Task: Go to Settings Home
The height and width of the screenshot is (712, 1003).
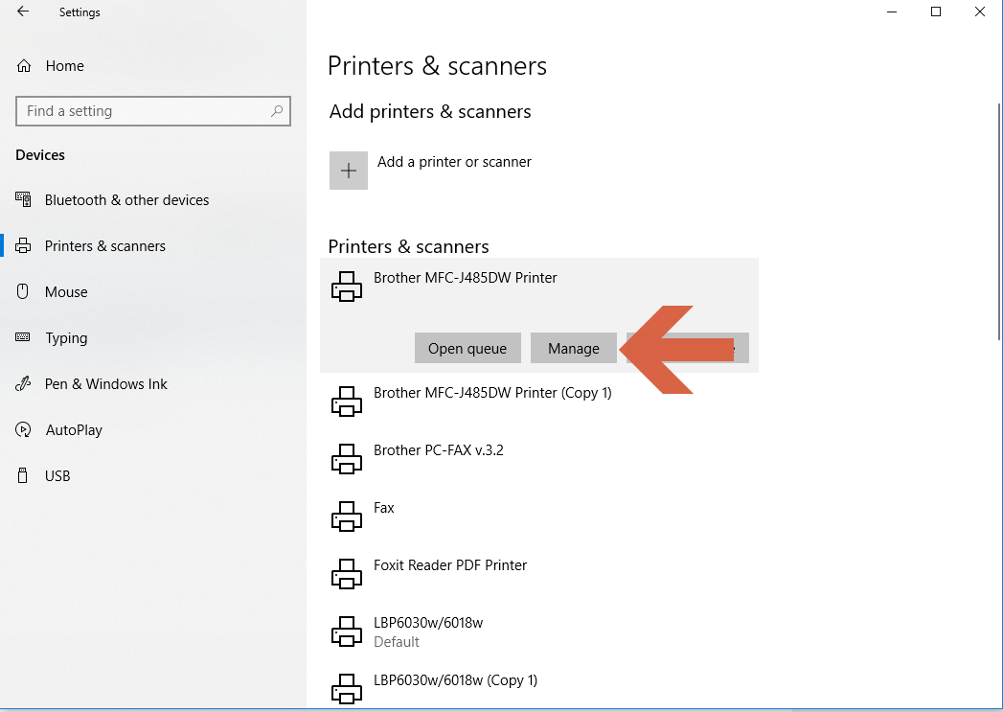Action: [64, 66]
